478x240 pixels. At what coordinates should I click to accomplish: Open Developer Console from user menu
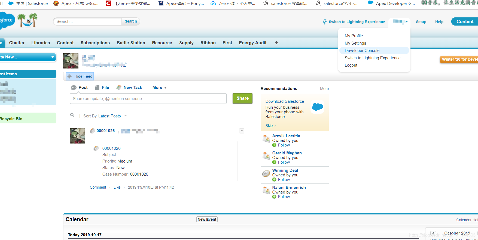(362, 51)
